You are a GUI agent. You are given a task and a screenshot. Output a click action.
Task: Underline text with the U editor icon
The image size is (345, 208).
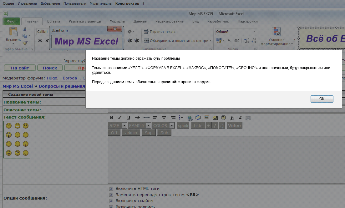pyautogui.click(x=129, y=118)
